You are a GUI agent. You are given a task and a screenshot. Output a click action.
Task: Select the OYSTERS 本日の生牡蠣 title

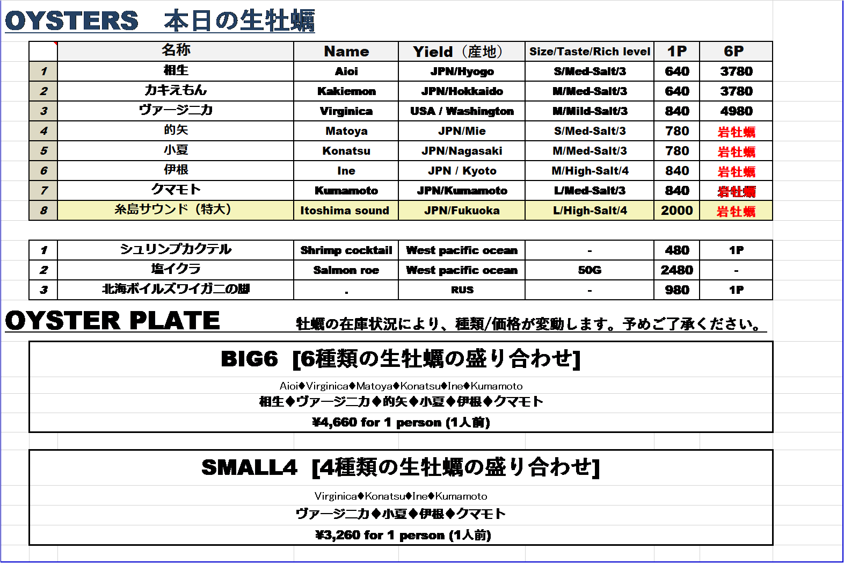click(160, 21)
